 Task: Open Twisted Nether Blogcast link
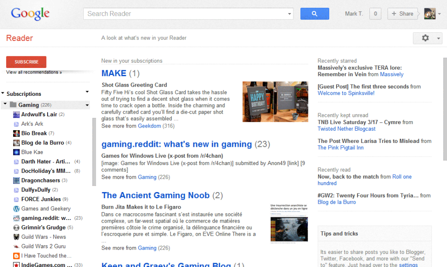pos(347,129)
